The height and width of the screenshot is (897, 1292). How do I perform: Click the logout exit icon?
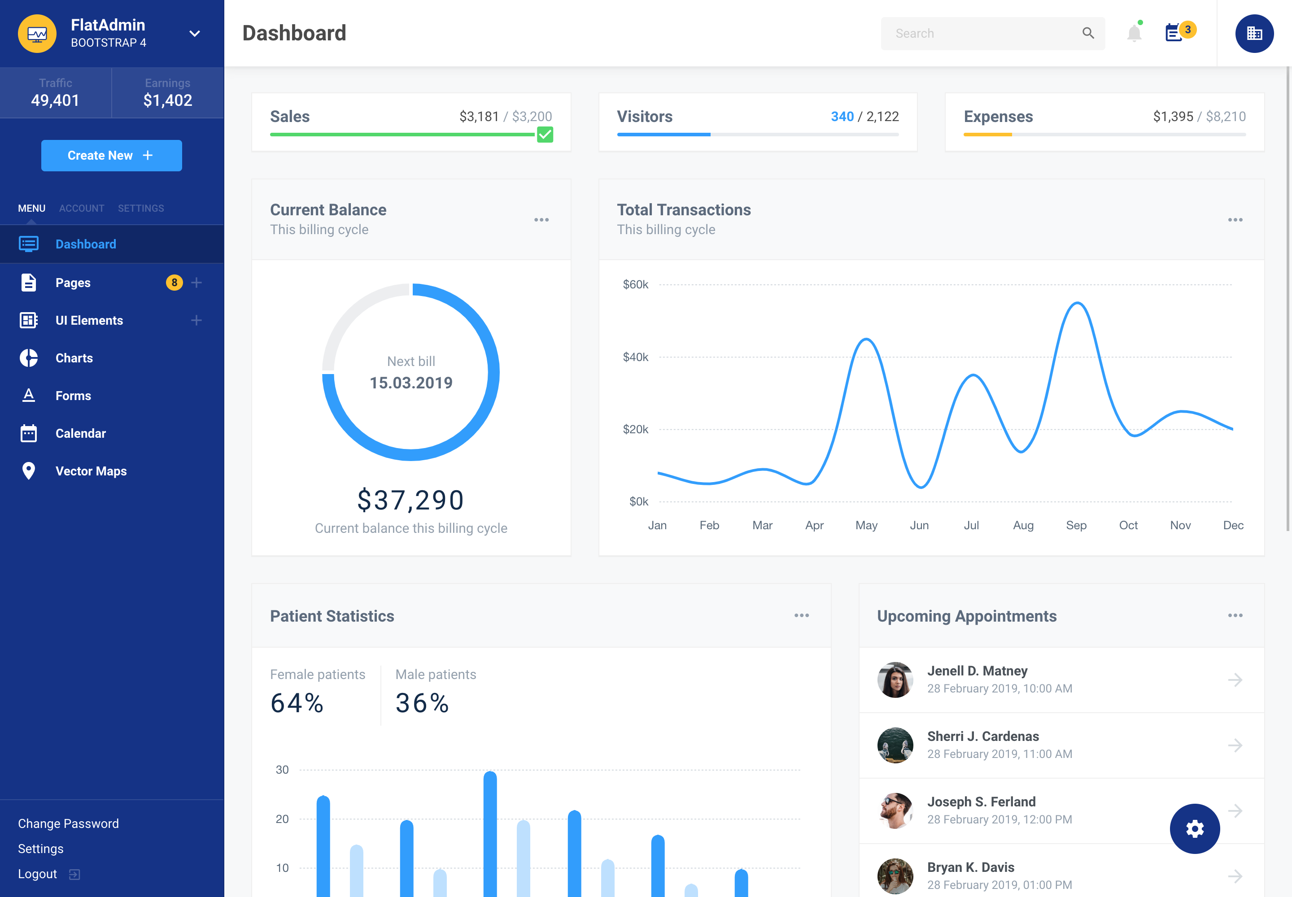point(74,875)
